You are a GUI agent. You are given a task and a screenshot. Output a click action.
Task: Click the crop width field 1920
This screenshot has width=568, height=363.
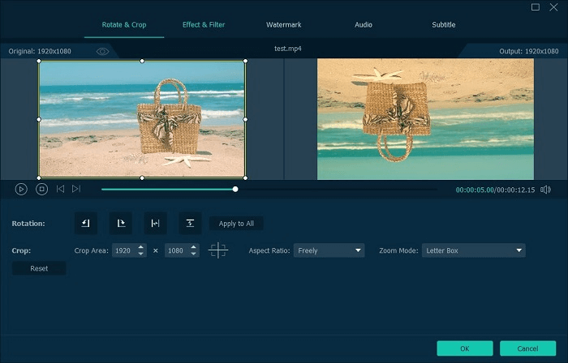124,250
